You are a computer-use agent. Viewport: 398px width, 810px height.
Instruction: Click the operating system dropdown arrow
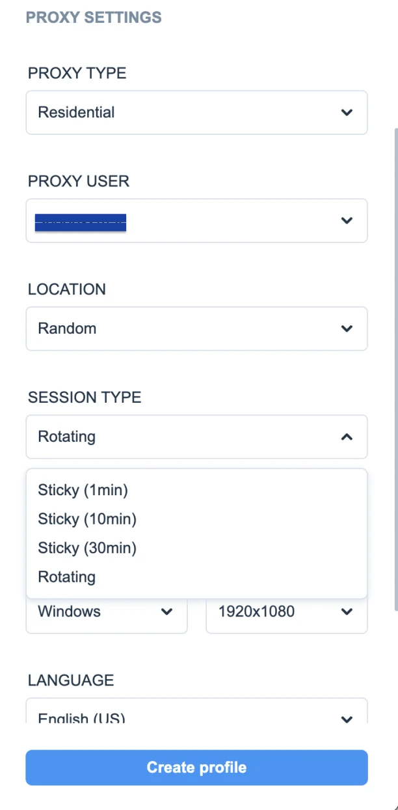pos(166,611)
